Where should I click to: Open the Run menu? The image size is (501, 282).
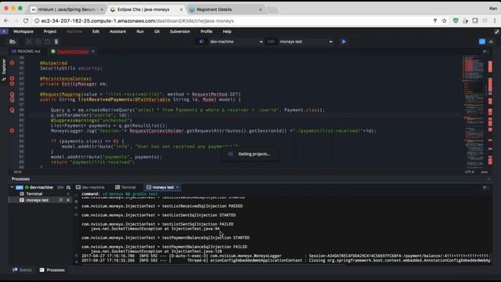tap(140, 31)
